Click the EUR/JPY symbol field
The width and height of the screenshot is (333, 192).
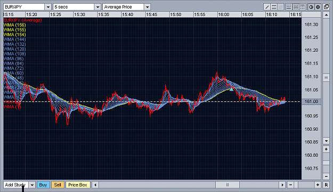[24, 7]
